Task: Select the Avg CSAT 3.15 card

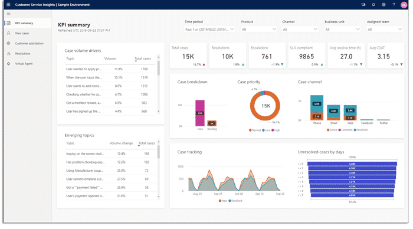Action: click(386, 55)
